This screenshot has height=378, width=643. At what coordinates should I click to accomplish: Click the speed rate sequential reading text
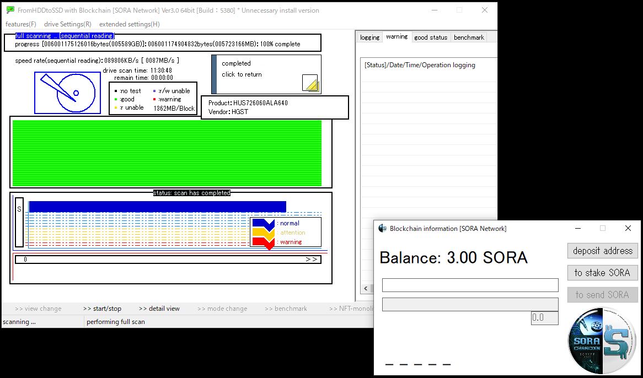click(97, 61)
